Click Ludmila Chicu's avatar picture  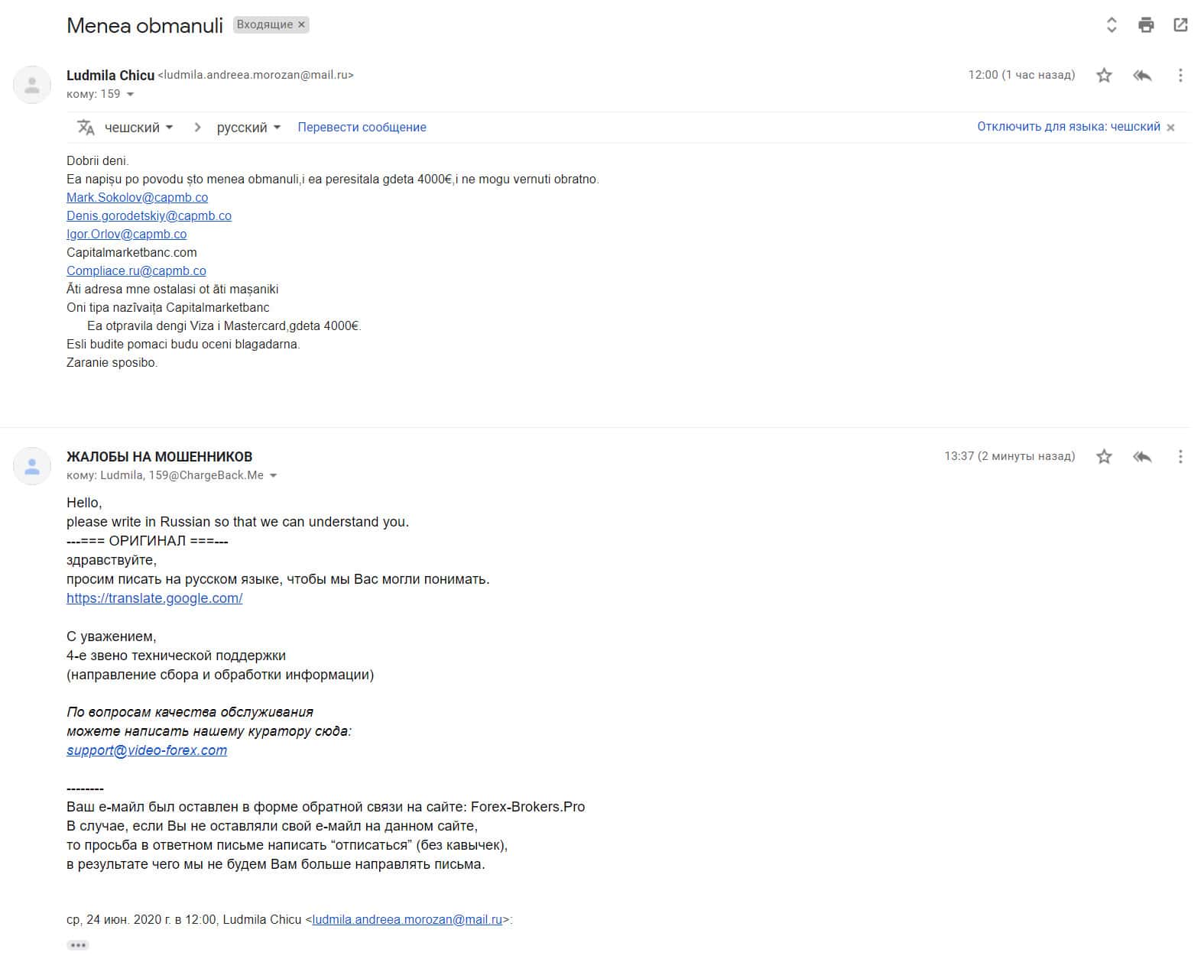coord(32,85)
